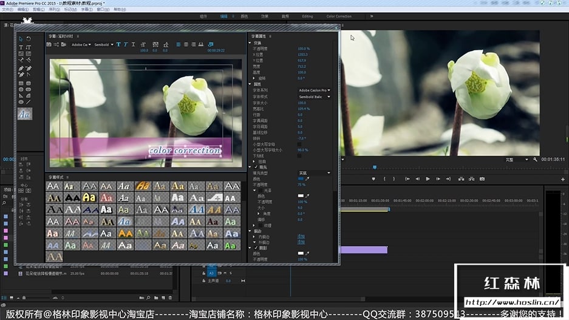Open the 文件(F) menu
Viewport: 569px width, 320px height.
pos(7,10)
